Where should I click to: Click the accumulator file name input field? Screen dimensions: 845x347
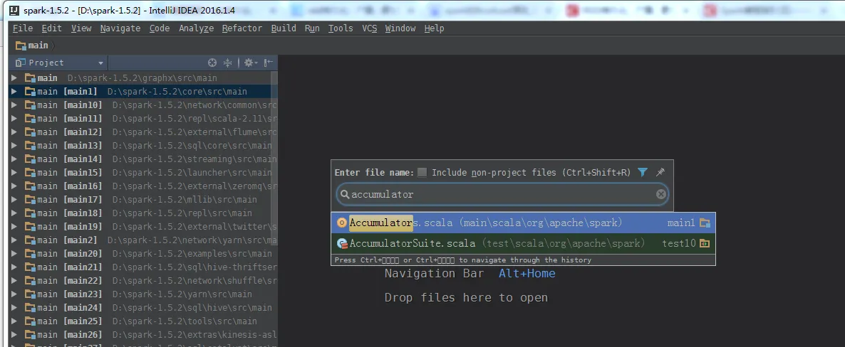coord(502,194)
